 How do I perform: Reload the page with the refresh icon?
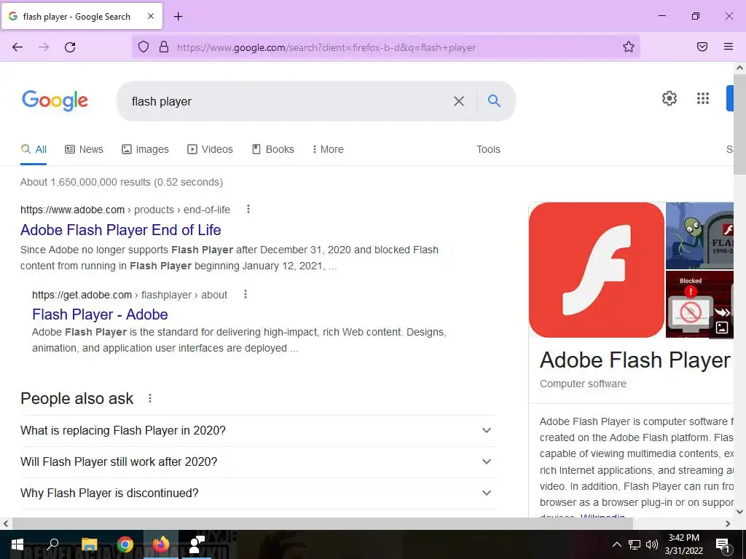[70, 47]
